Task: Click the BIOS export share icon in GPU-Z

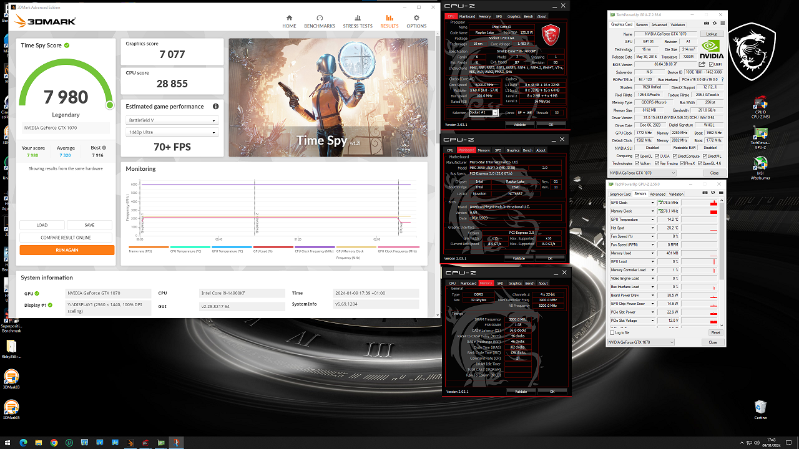Action: [702, 64]
